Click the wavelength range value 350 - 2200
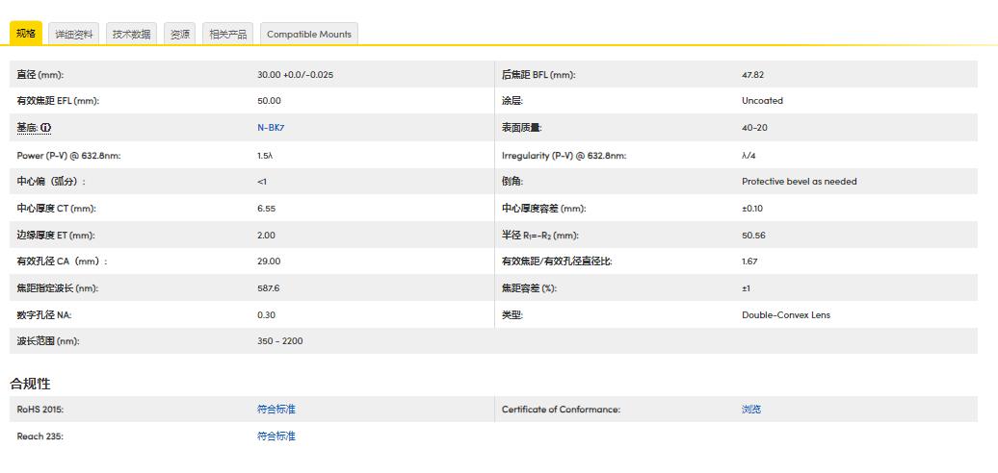The height and width of the screenshot is (473, 998). (x=280, y=341)
